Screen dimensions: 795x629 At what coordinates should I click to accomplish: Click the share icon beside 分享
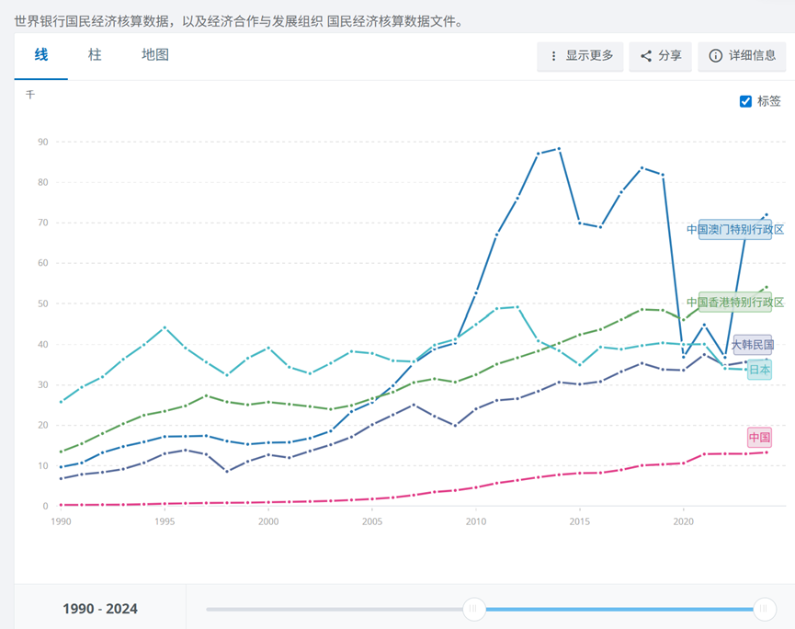point(646,56)
